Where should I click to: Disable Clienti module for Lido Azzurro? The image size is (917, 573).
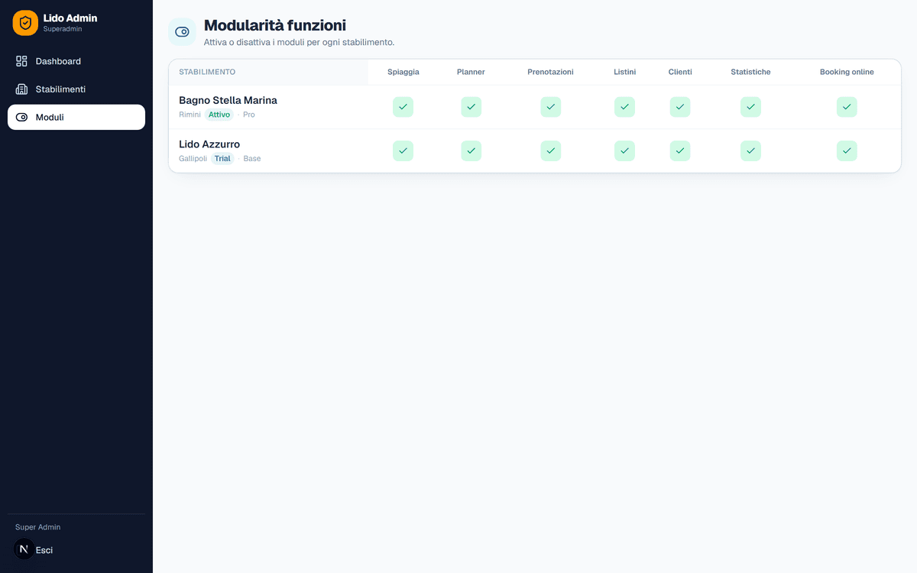(680, 151)
